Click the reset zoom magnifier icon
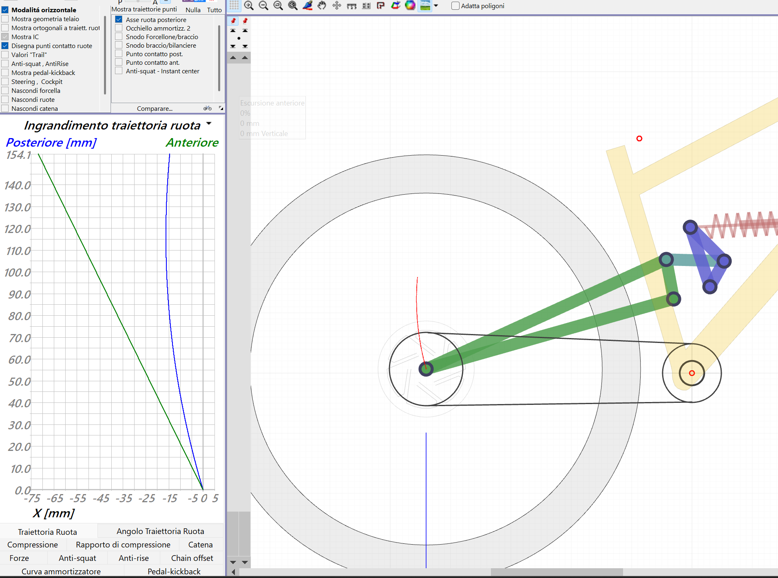The image size is (778, 578). 293,5
